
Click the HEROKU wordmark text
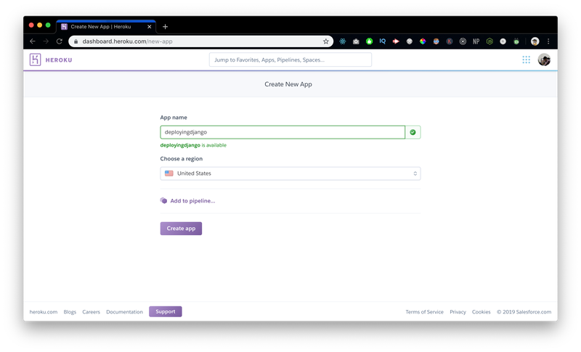(59, 60)
